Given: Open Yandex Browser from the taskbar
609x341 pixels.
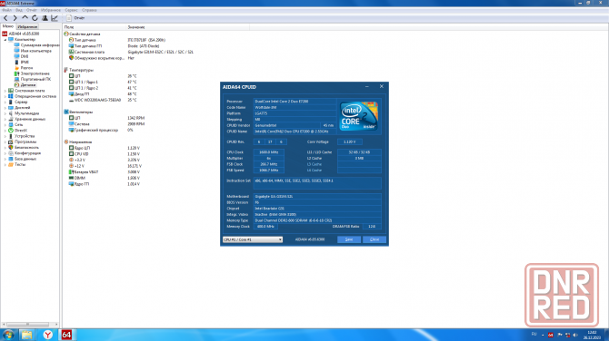Looking at the screenshot, I should coord(47,335).
